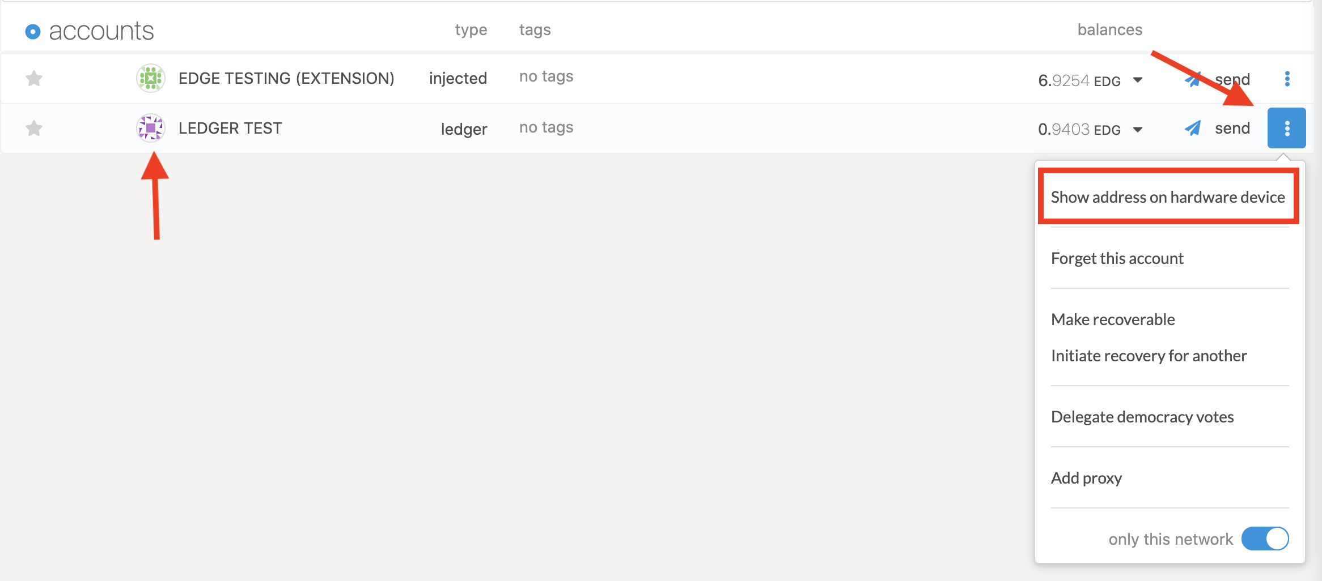Star the LEDGER TEST account

coord(34,129)
